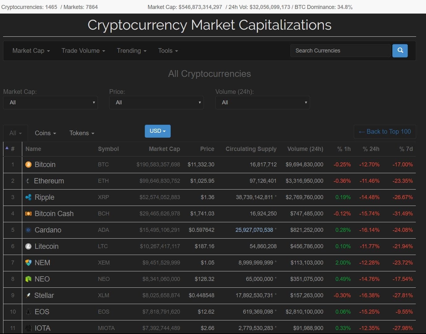Image resolution: width=426 pixels, height=334 pixels.
Task: Open the IOTA name link
Action: tap(42, 328)
